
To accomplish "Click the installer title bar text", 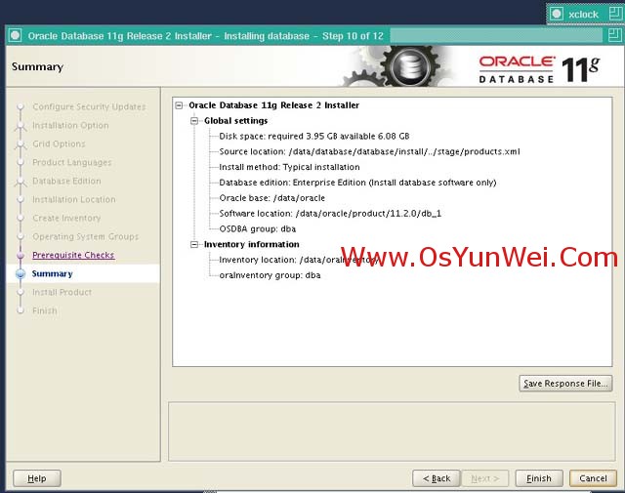I will [205, 36].
